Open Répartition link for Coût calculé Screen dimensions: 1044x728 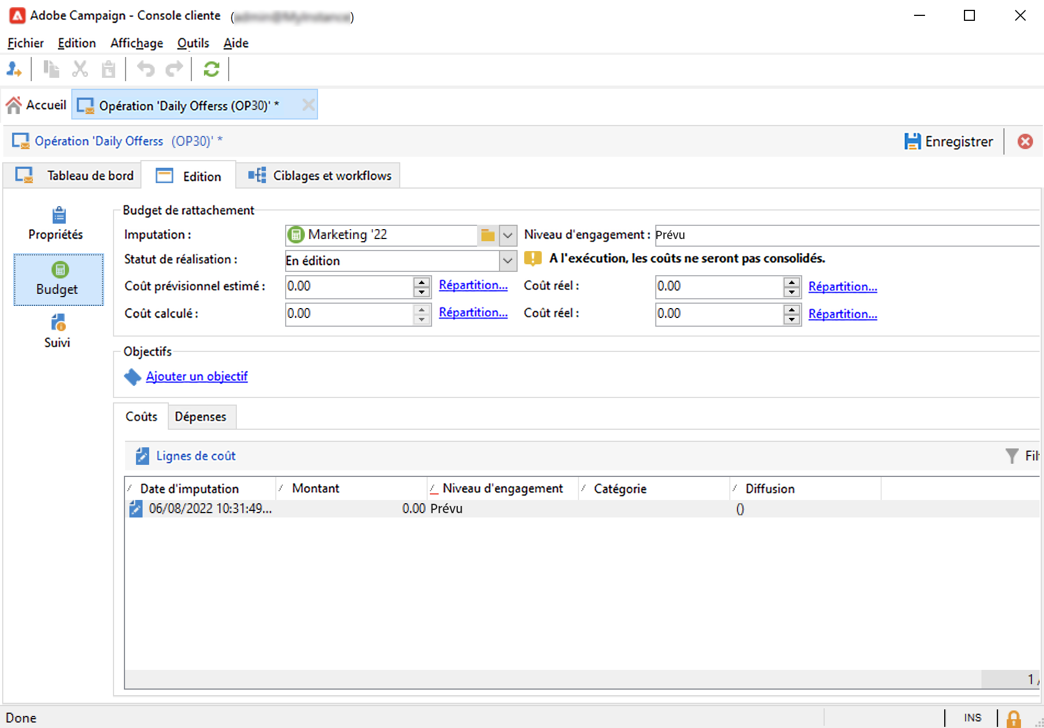[x=473, y=312]
